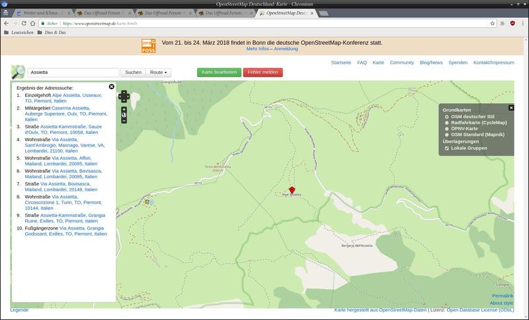
Task: Open the Legende link
Action: [x=19, y=310]
